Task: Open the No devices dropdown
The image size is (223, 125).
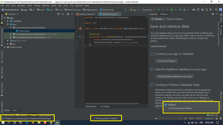Action: pos(149,9)
